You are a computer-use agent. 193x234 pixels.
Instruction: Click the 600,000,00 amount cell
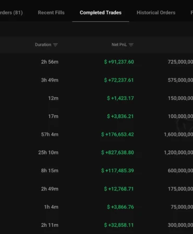tap(180, 171)
